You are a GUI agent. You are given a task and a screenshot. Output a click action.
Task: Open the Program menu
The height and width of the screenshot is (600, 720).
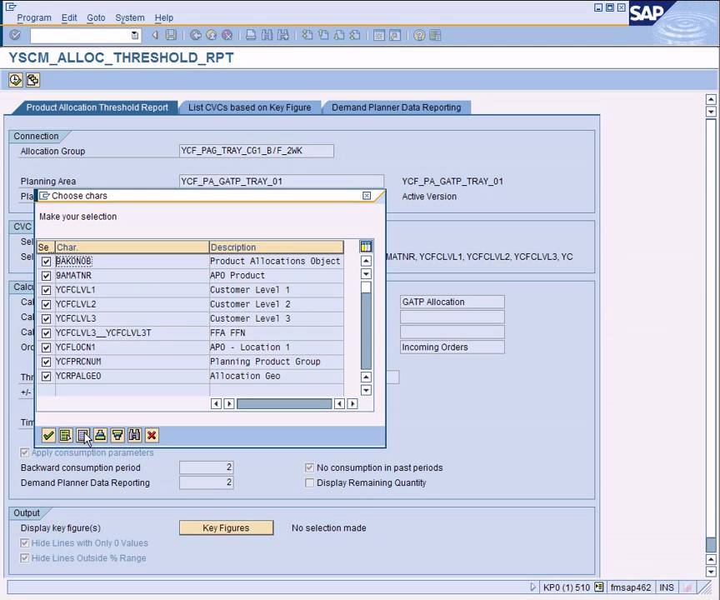[34, 17]
